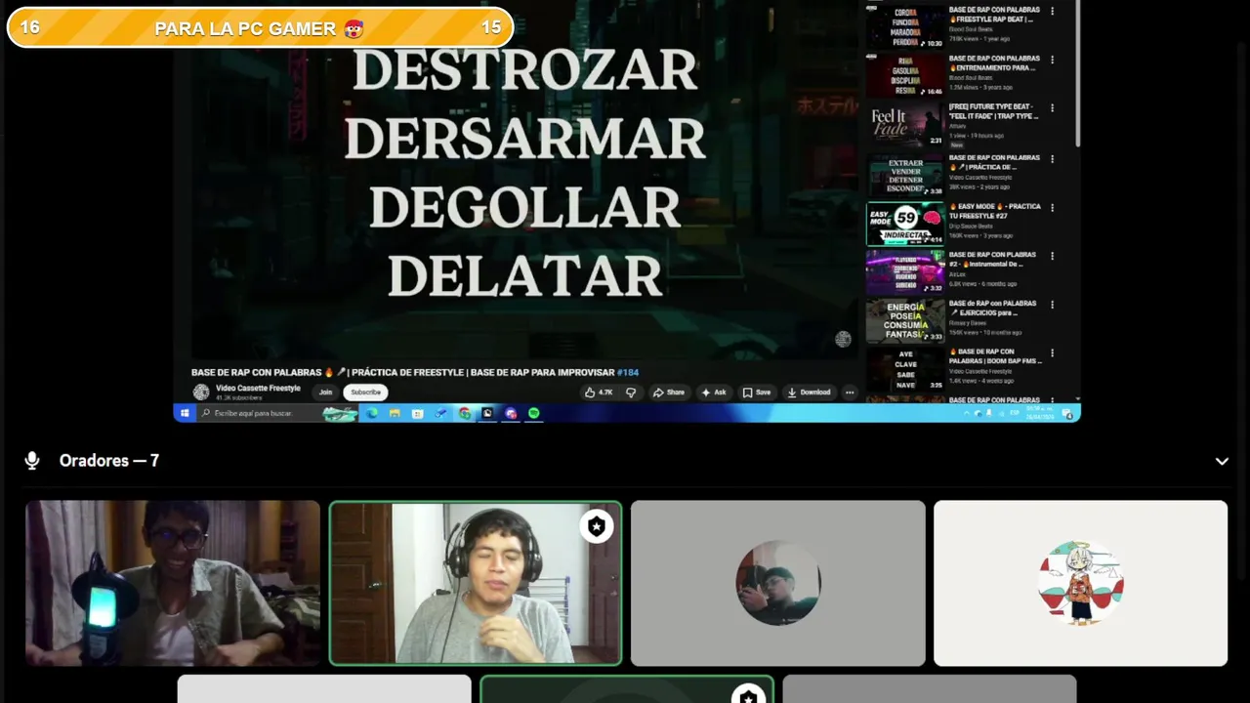Open Spotify from the taskbar

point(534,414)
